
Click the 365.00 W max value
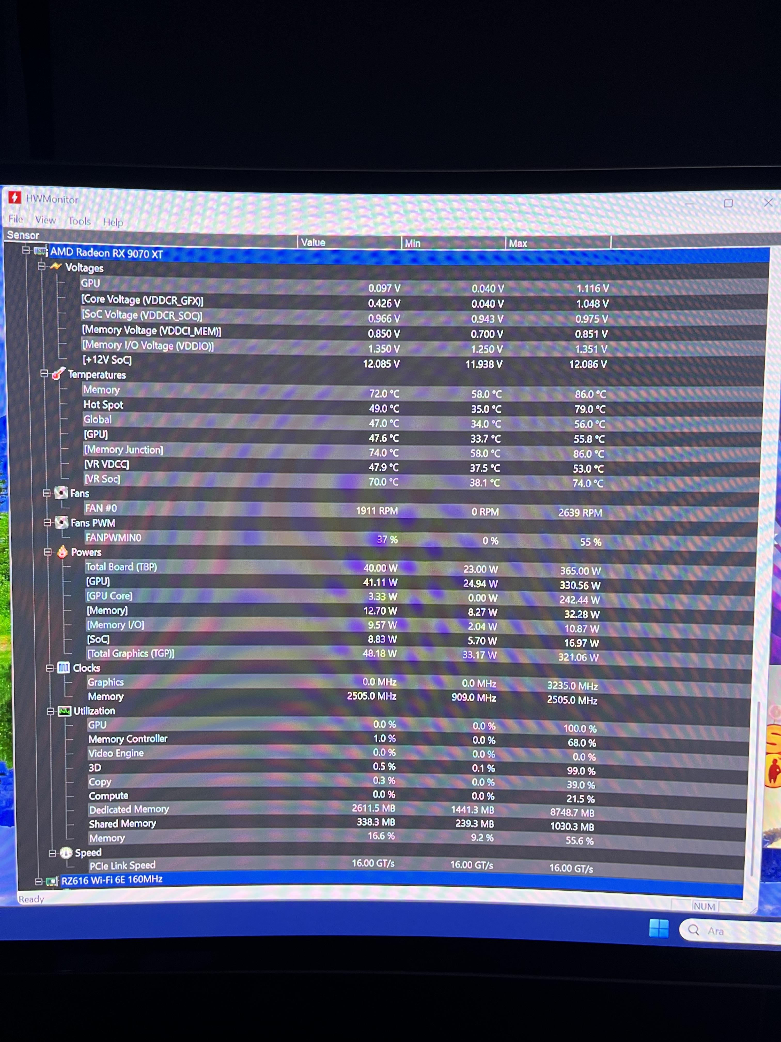[580, 570]
